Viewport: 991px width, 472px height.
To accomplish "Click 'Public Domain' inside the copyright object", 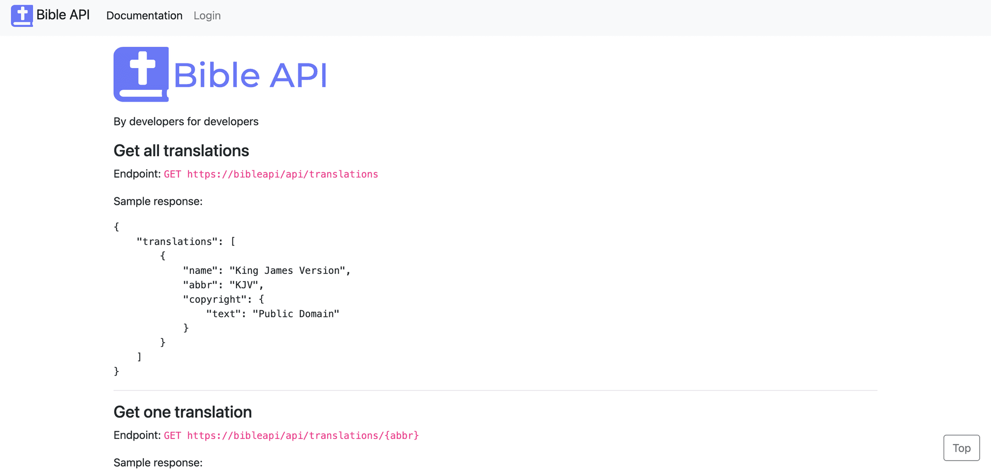I will tap(295, 313).
